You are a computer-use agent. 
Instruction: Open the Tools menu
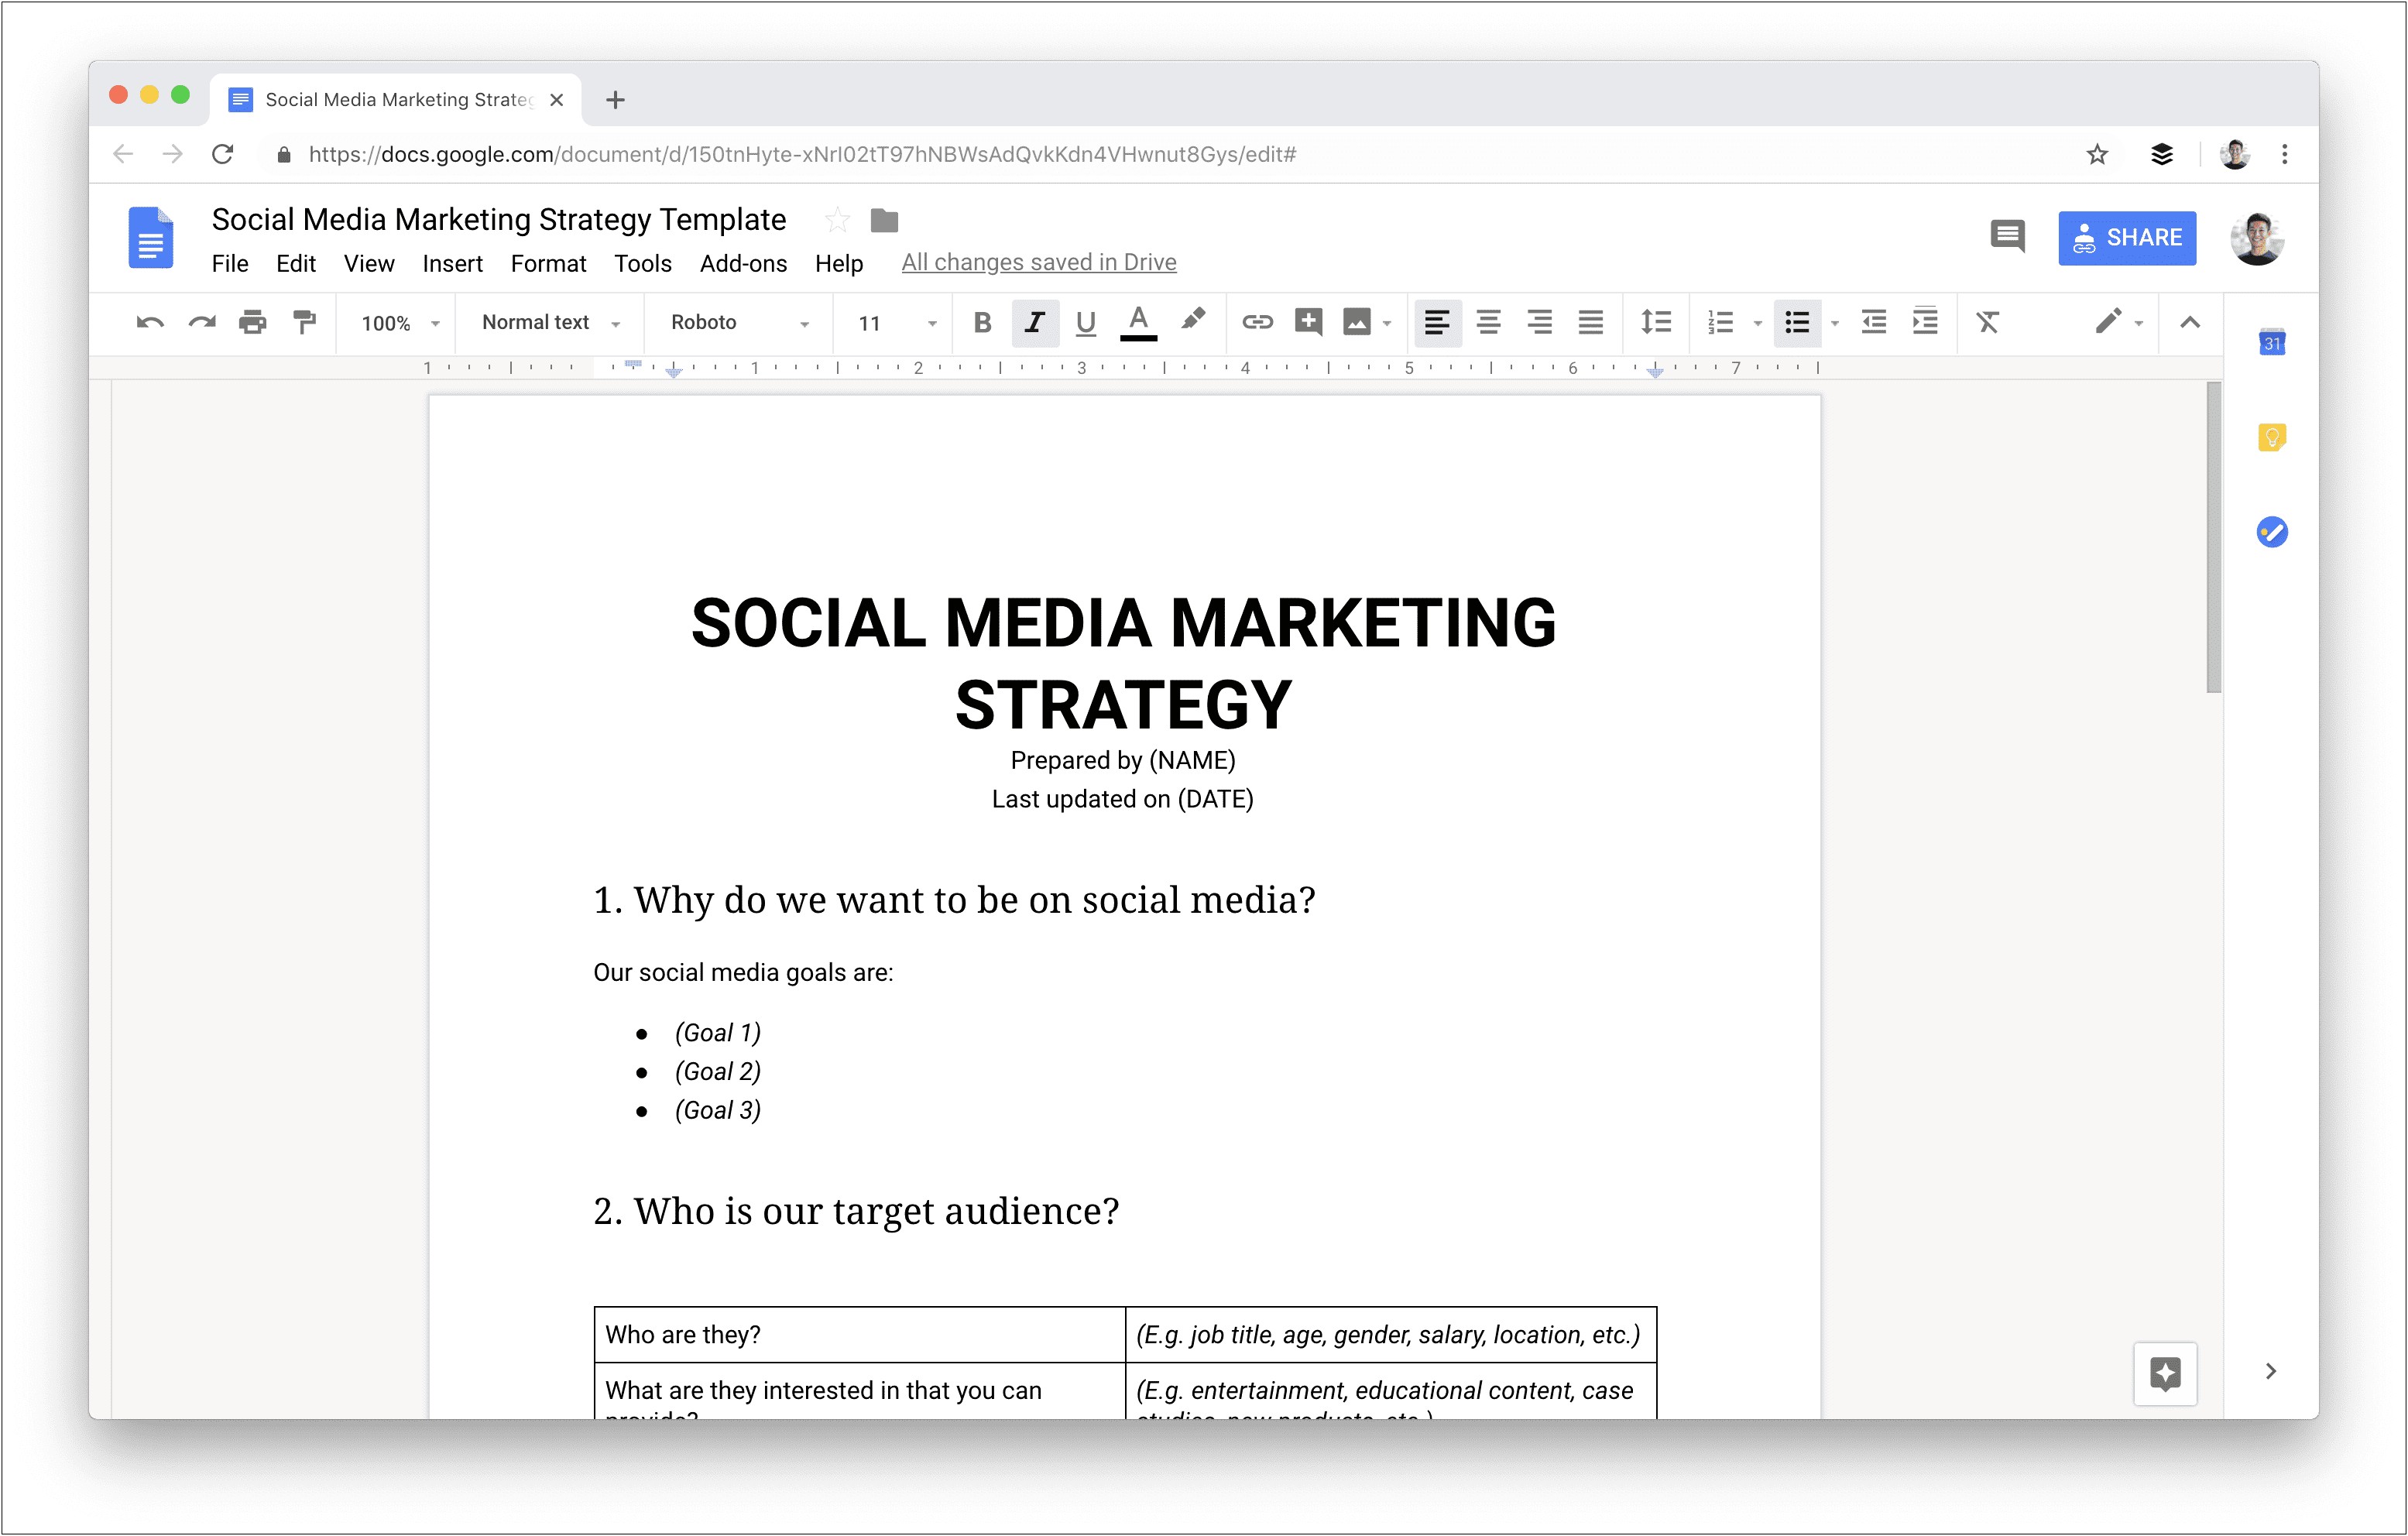[x=642, y=263]
